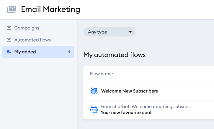Screen dimensions: 214x129
Task: Click the Email Marketing page title
Action: click(x=50, y=9)
